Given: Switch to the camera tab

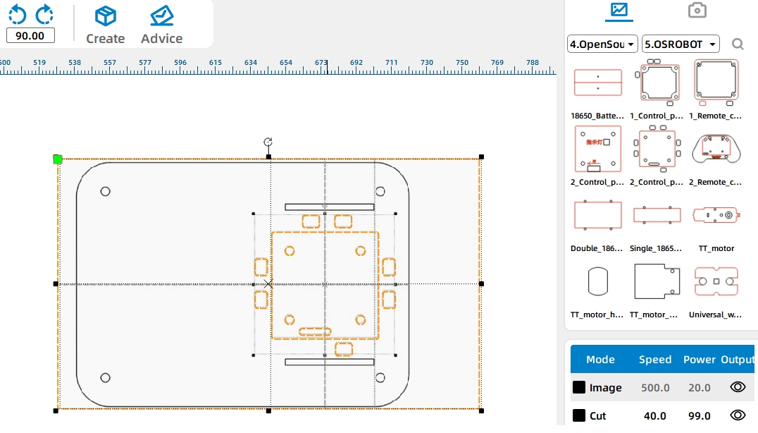Looking at the screenshot, I should click(697, 10).
